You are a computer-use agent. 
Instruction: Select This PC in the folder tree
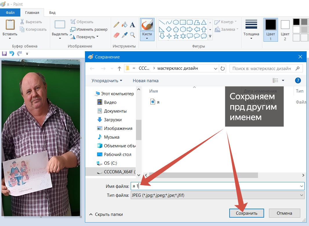click(114, 94)
